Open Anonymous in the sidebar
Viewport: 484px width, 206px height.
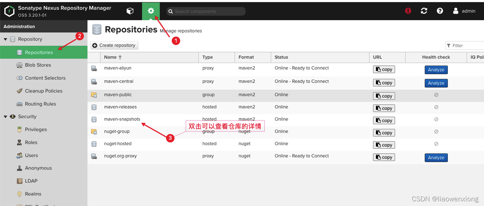point(44,168)
